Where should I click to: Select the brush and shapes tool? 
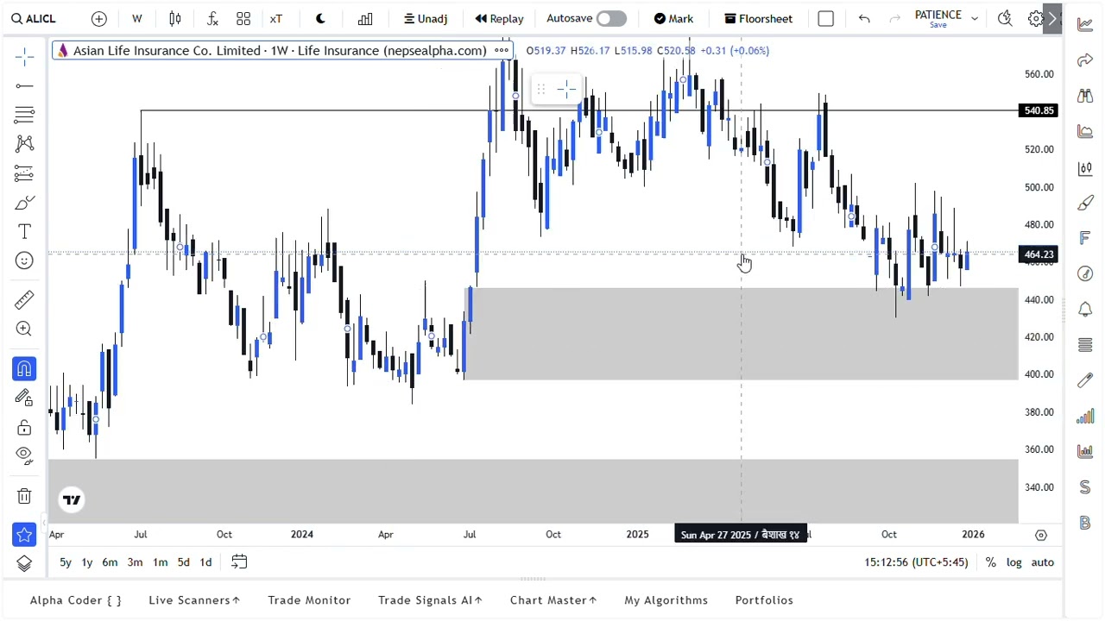[24, 203]
